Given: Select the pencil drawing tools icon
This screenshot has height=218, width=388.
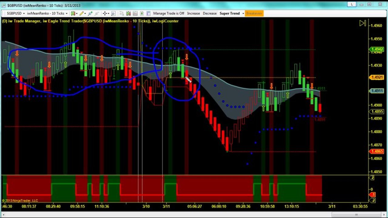Looking at the screenshot, I should tap(81, 13).
